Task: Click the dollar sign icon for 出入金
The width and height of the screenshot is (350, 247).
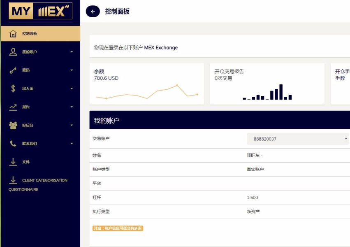Action: [13, 89]
